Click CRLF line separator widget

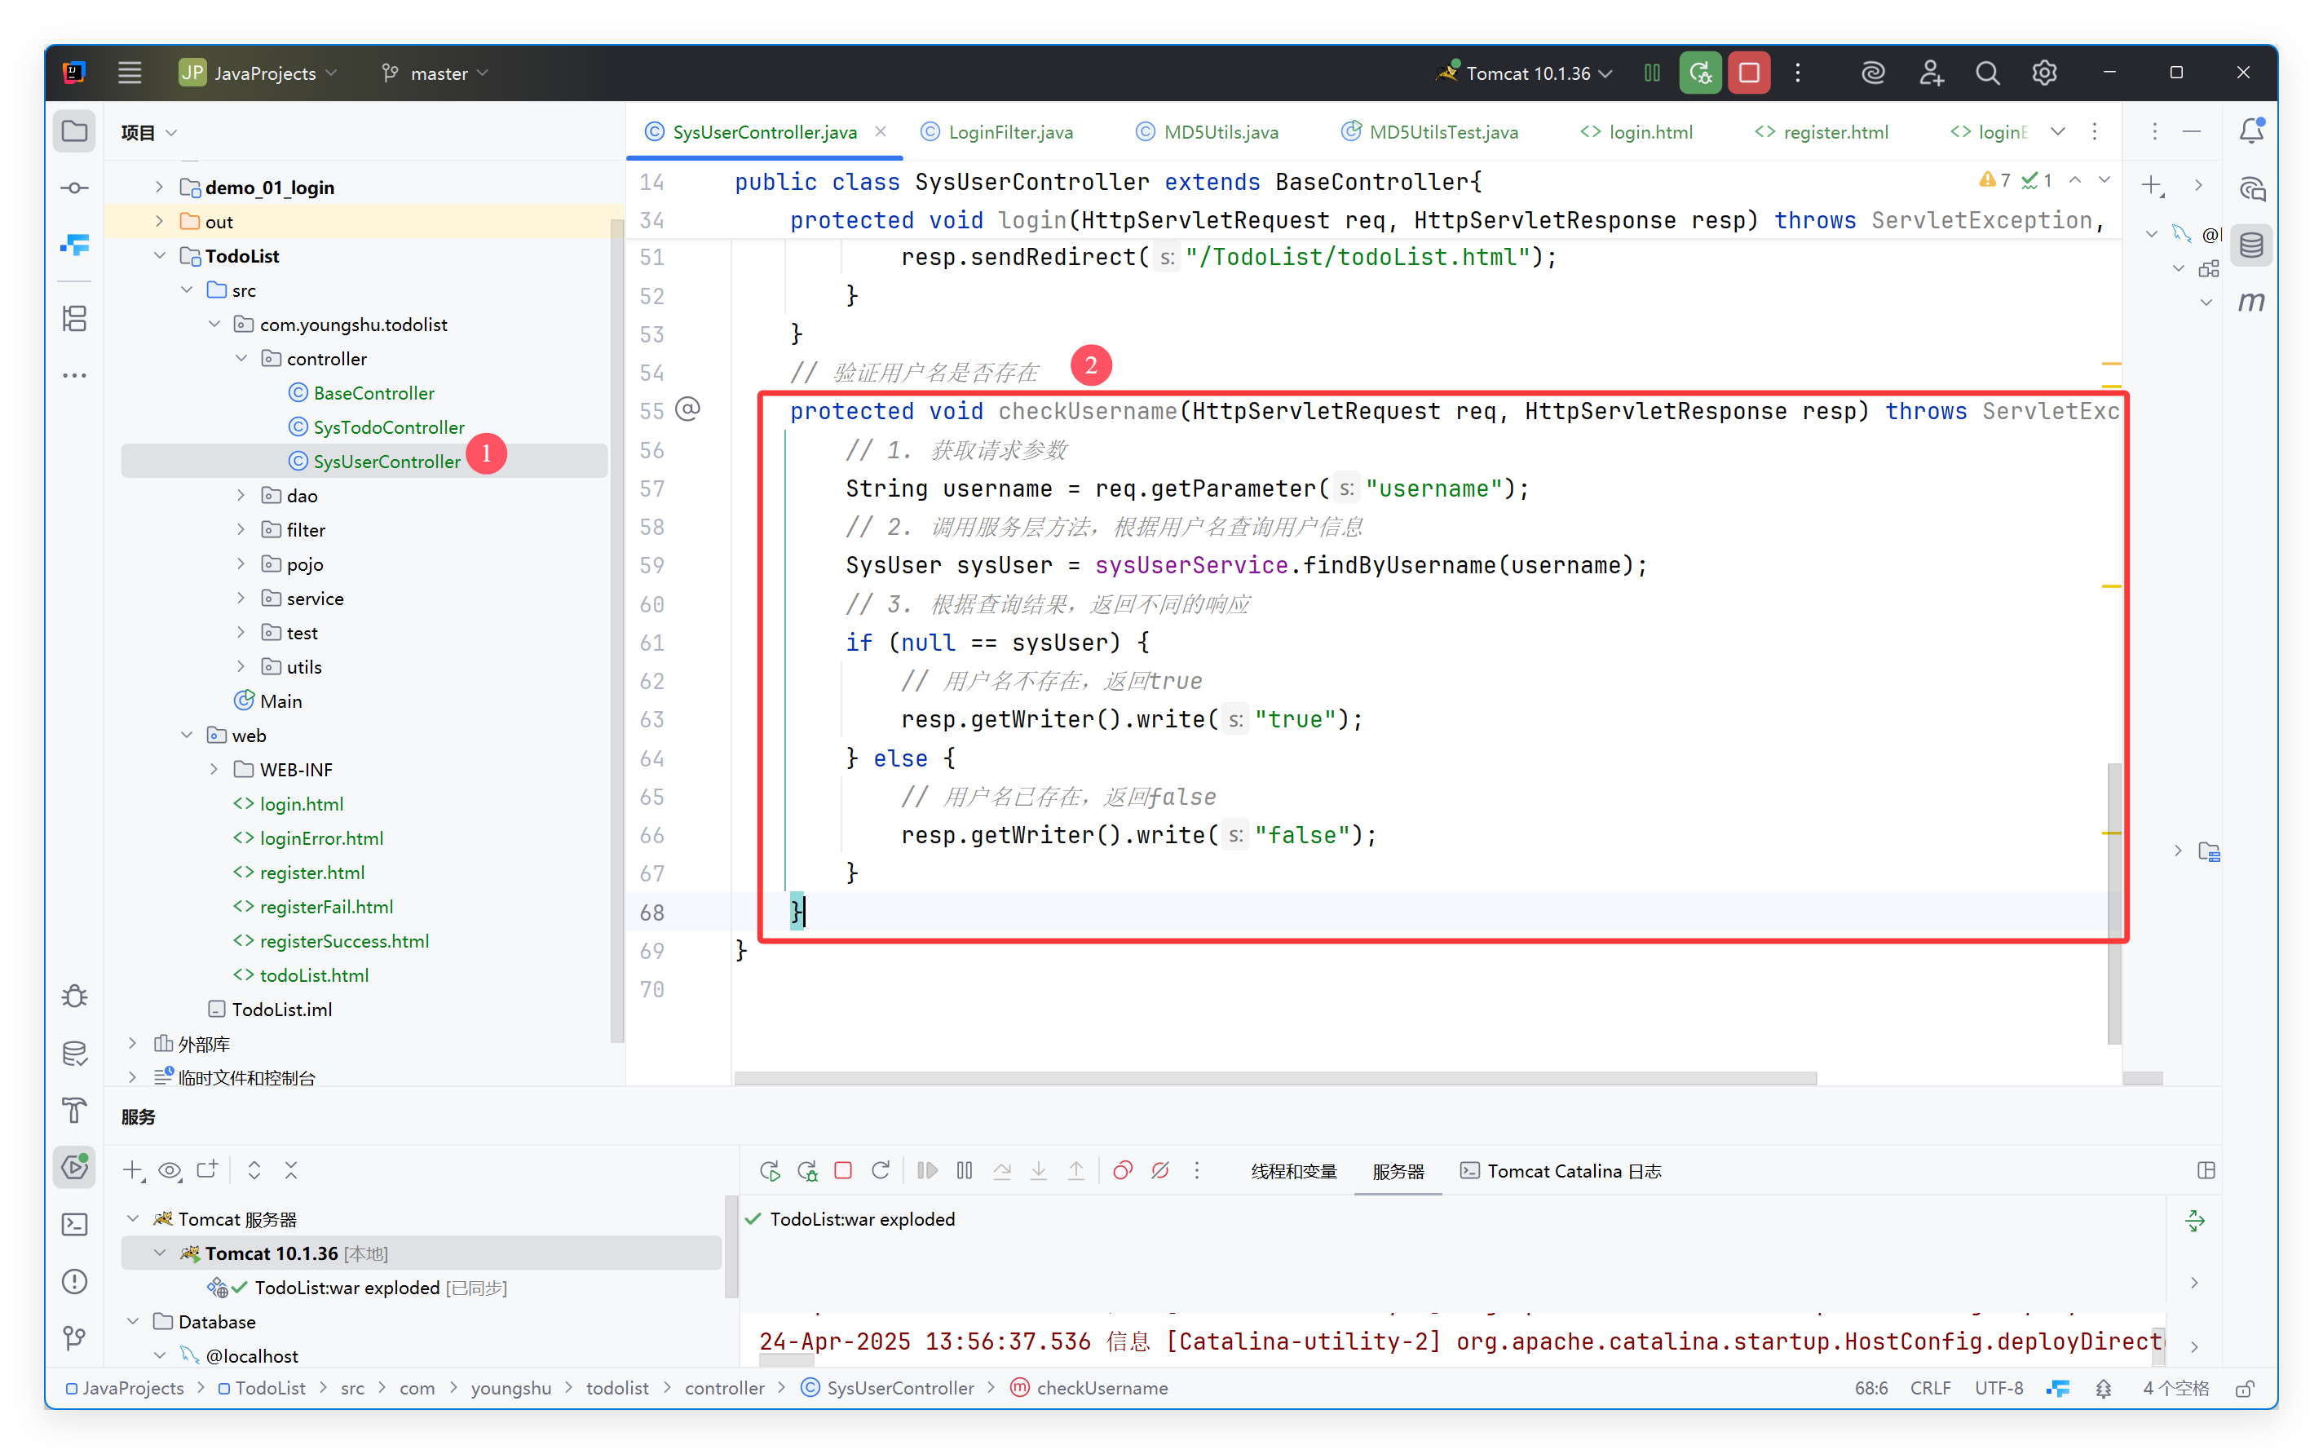(x=1930, y=1389)
